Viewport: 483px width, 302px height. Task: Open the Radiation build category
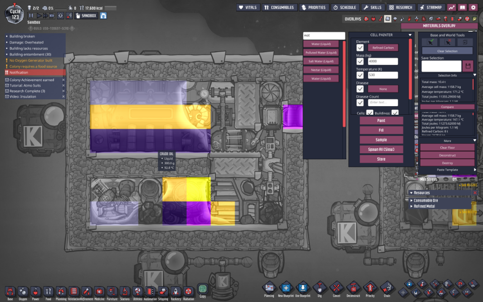[189, 292]
